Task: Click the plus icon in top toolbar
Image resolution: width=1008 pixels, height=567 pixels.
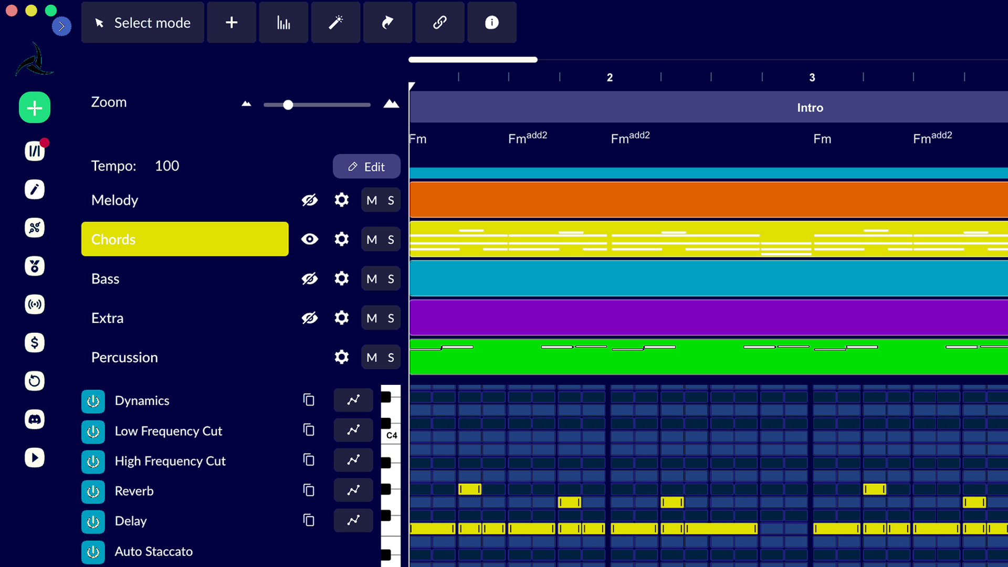Action: [x=232, y=23]
